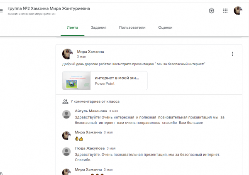Expand 7 комментариев от класса
Image resolution: width=249 pixels, height=175 pixels.
pyautogui.click(x=95, y=101)
